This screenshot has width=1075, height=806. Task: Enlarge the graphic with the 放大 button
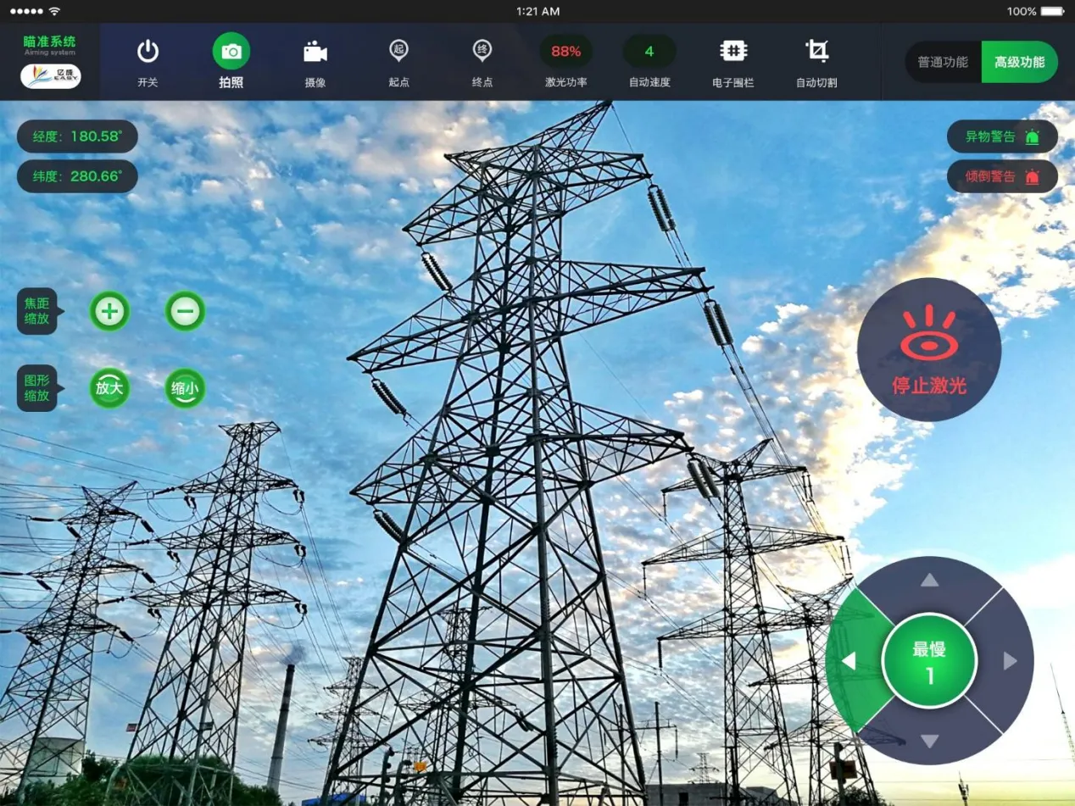[109, 388]
